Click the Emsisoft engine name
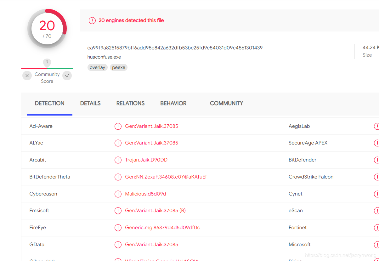The height and width of the screenshot is (261, 379). tap(39, 211)
